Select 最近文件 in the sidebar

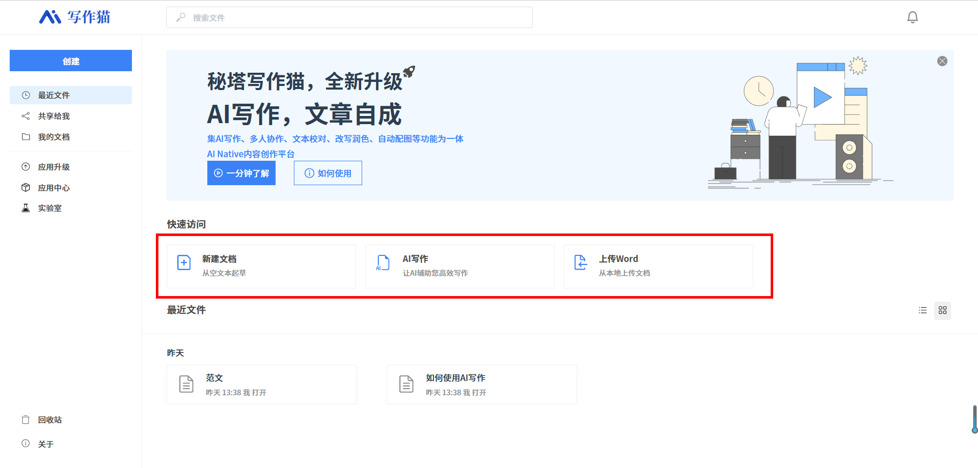(x=71, y=95)
